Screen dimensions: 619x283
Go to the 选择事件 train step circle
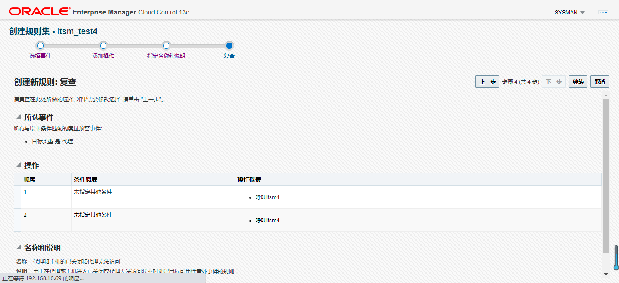tap(40, 45)
